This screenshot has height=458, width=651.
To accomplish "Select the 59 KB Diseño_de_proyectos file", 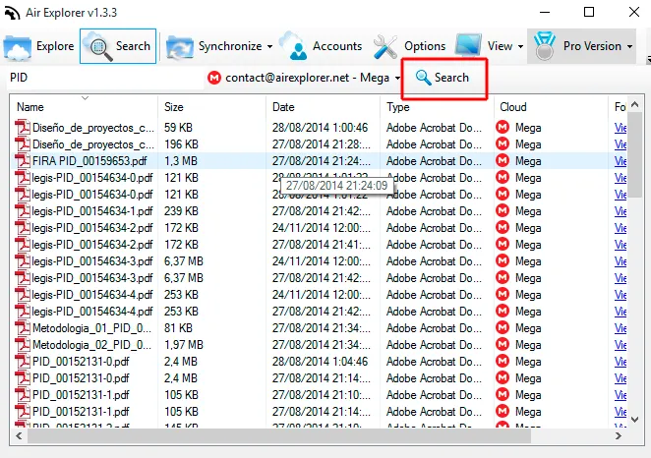I will coord(93,128).
